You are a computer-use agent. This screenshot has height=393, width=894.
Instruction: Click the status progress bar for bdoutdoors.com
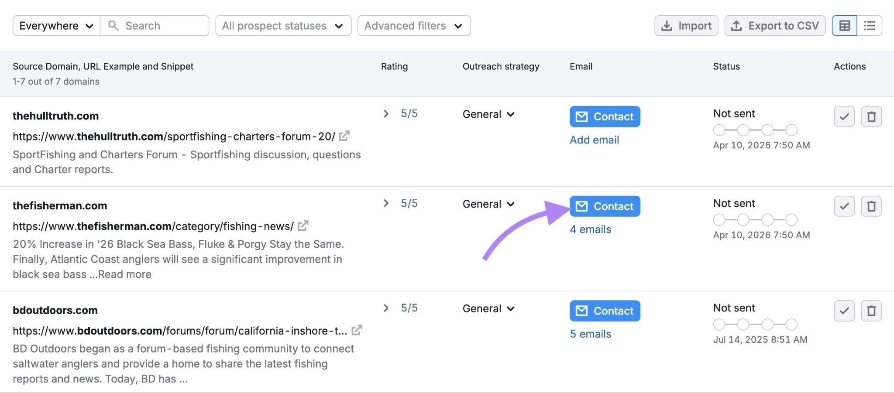tap(755, 325)
